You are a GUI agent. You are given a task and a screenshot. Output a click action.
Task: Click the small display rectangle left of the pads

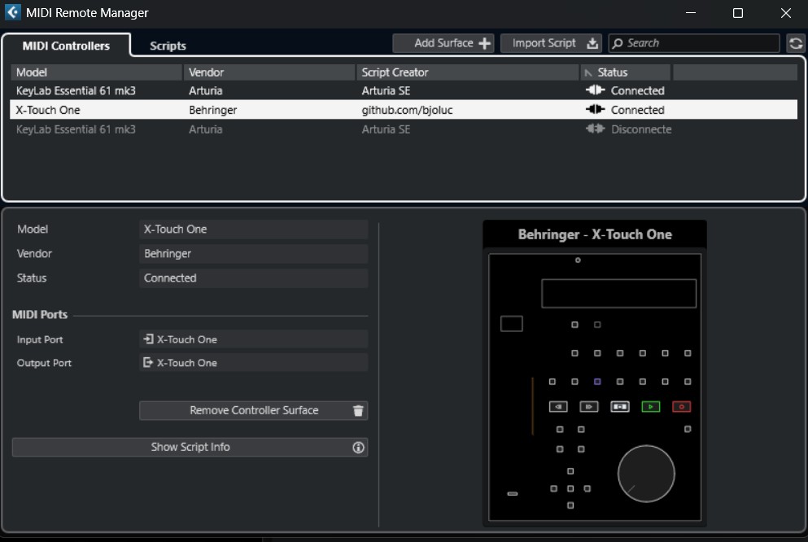tap(512, 324)
